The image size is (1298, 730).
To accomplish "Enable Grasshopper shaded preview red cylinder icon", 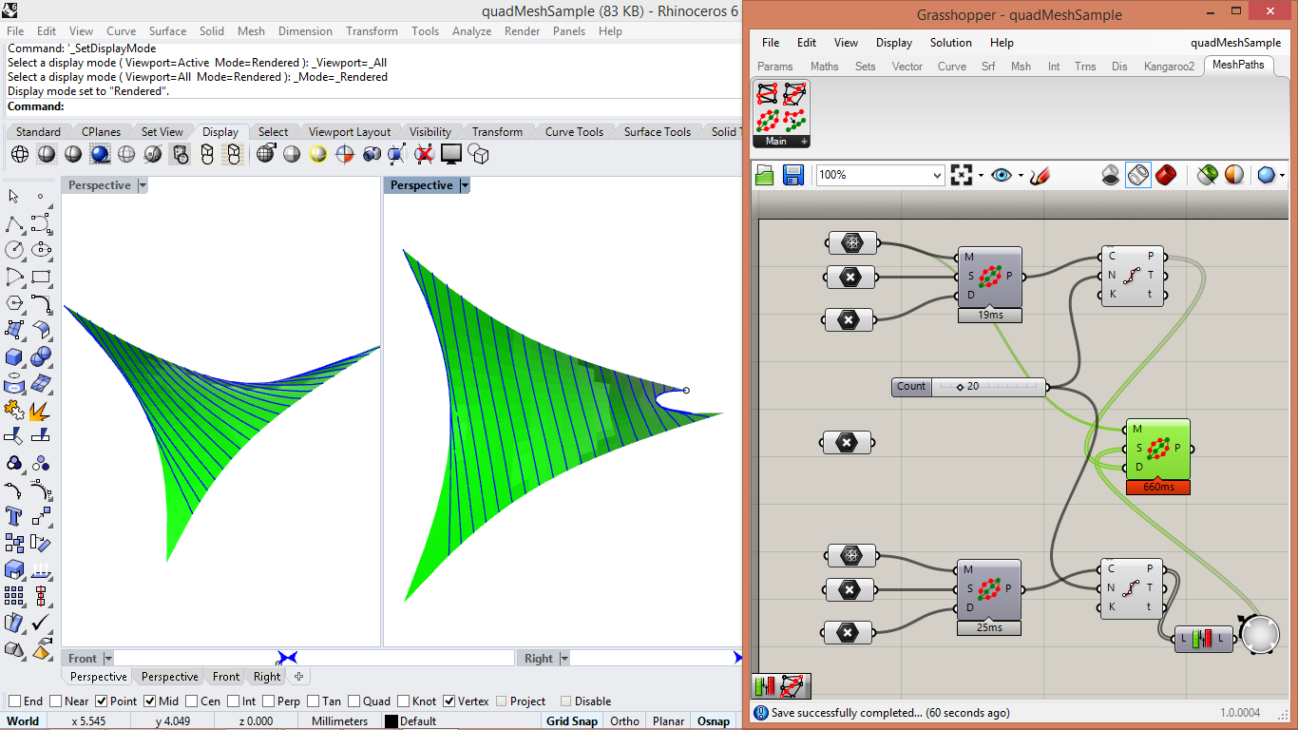I will (1167, 175).
